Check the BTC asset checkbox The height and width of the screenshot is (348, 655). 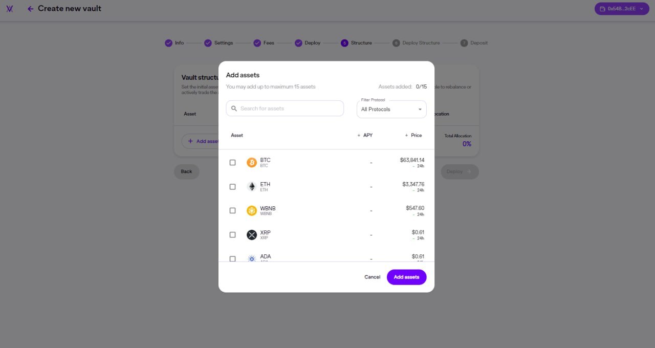pos(233,162)
